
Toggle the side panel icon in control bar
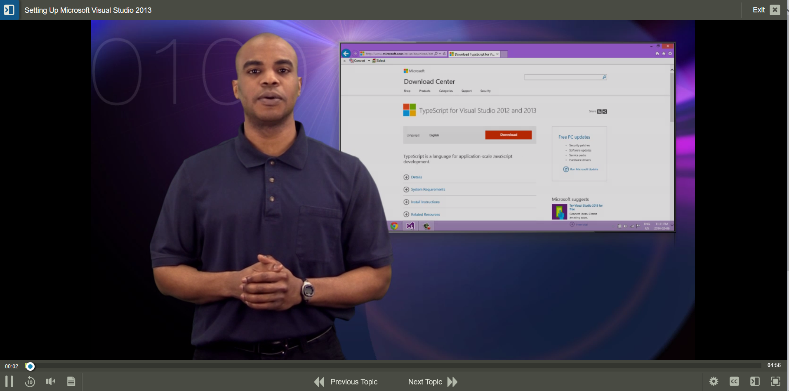[x=755, y=382]
